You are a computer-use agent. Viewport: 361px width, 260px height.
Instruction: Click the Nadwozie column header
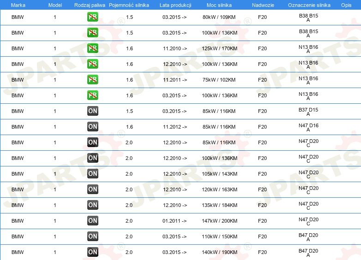pyautogui.click(x=263, y=5)
